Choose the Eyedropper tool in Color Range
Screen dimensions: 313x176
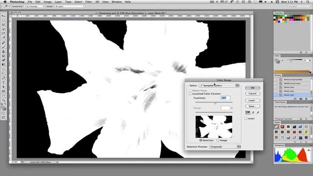[247, 113]
